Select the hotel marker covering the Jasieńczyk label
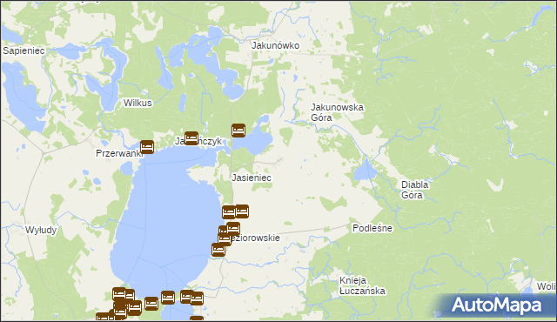Viewport: 557px width, 322px height. (x=191, y=138)
